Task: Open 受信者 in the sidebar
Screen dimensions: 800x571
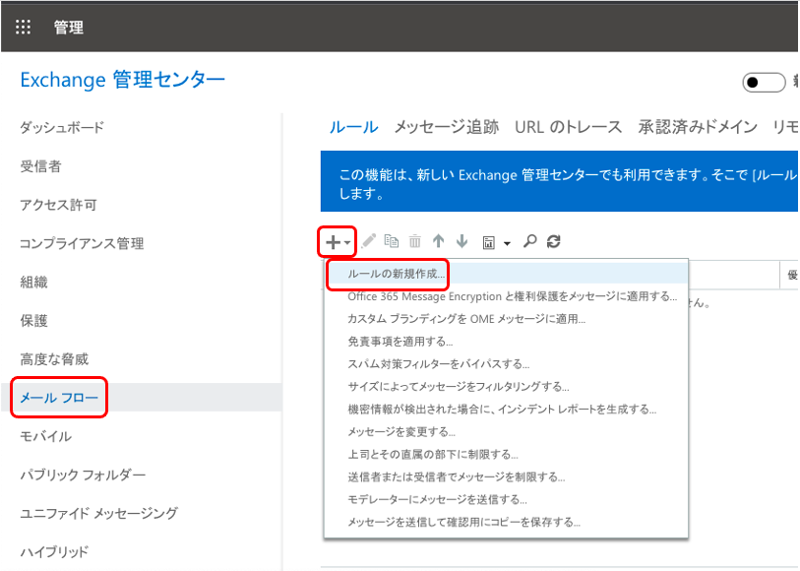Action: [40, 165]
